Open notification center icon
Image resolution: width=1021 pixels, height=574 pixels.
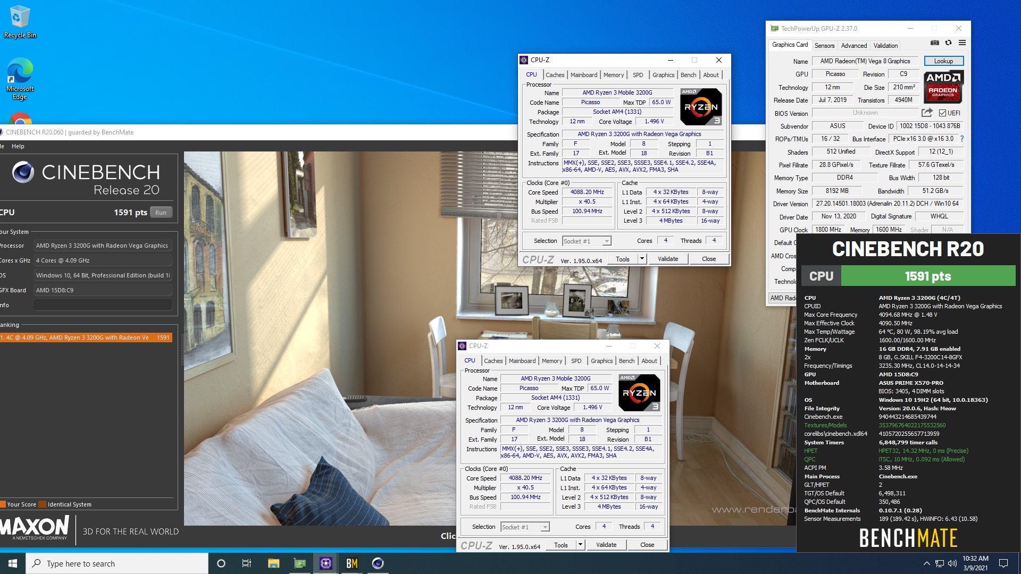(x=1003, y=563)
